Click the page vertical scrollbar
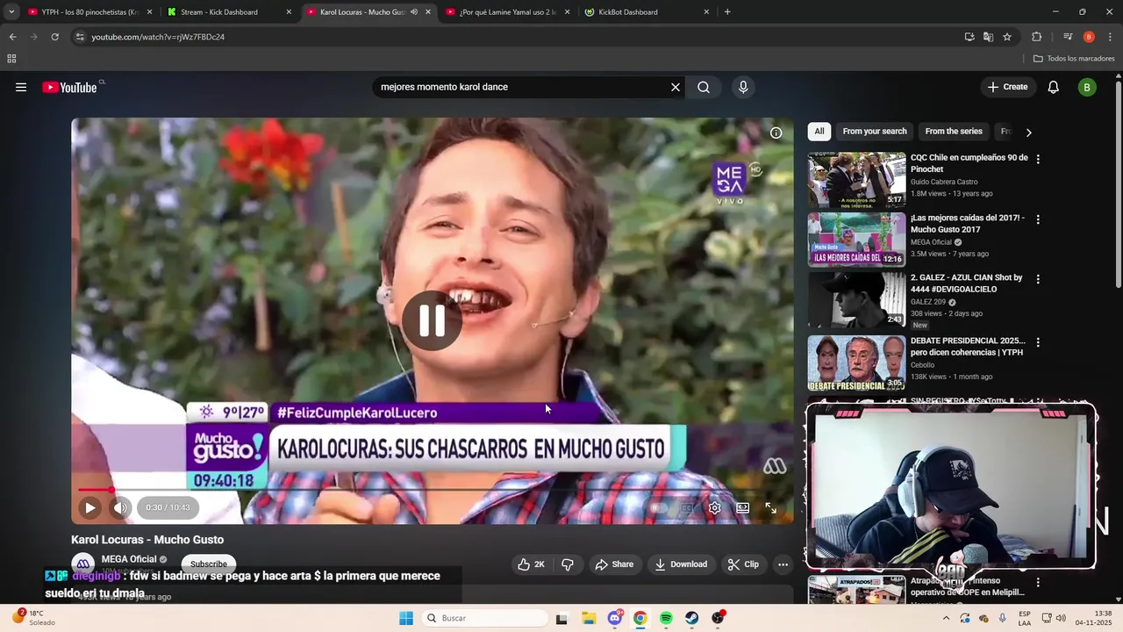Image resolution: width=1123 pixels, height=632 pixels. 1119,184
